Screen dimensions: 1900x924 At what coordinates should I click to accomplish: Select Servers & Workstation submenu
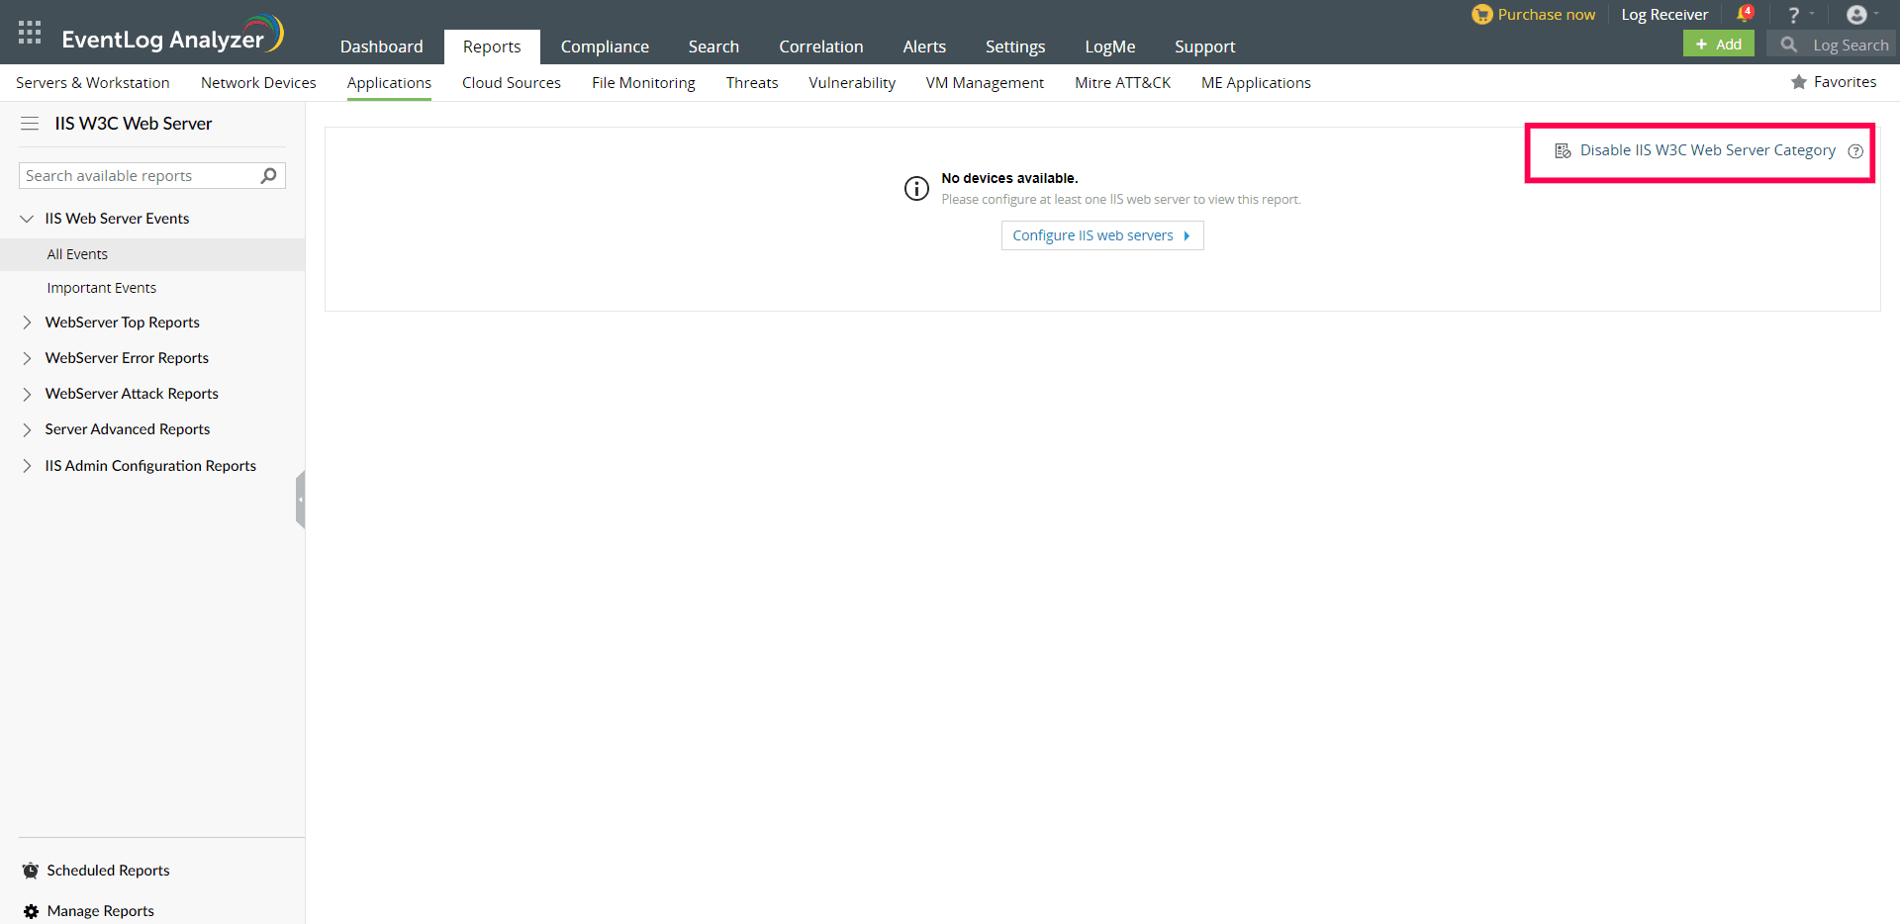93,83
